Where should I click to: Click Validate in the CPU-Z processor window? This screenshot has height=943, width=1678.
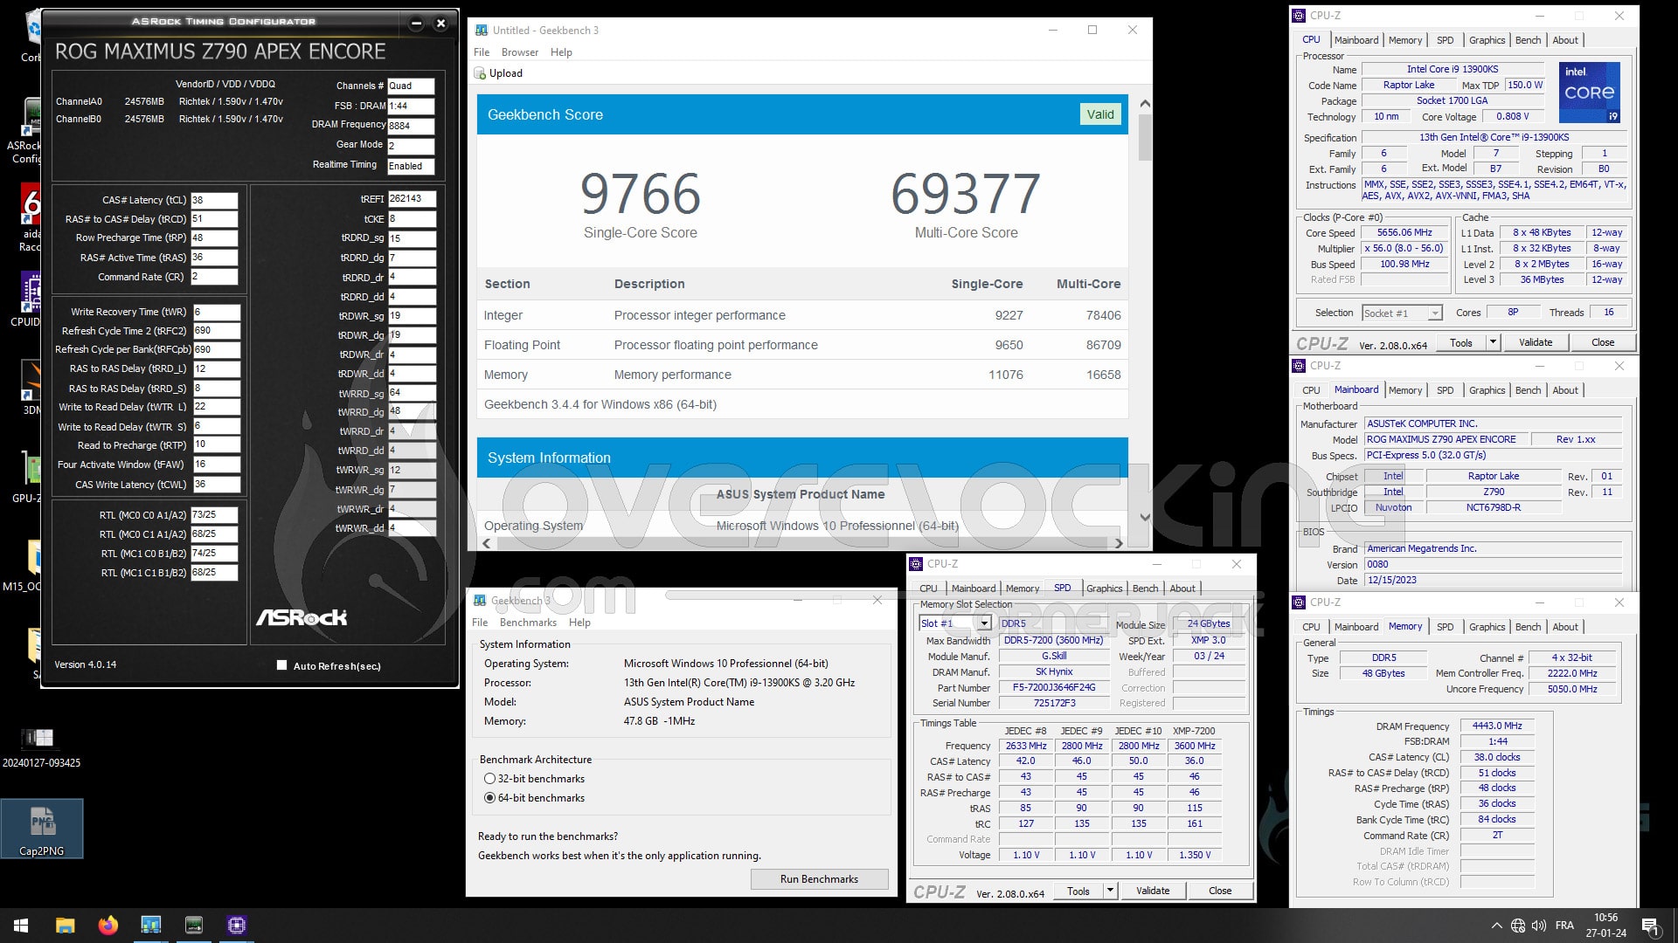(1536, 342)
